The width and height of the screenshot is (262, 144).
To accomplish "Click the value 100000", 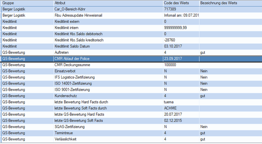I will point(170,65).
